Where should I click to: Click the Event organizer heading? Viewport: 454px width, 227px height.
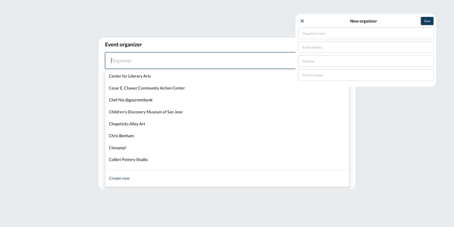pos(123,45)
